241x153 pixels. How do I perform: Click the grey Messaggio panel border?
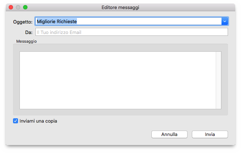16,80
